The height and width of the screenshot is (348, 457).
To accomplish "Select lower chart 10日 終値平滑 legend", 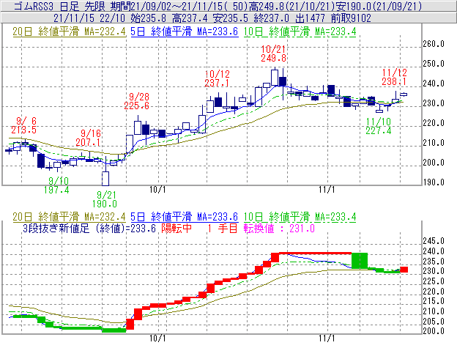I will 300,217.
